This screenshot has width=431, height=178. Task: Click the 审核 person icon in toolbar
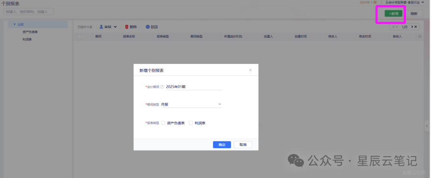(101, 27)
